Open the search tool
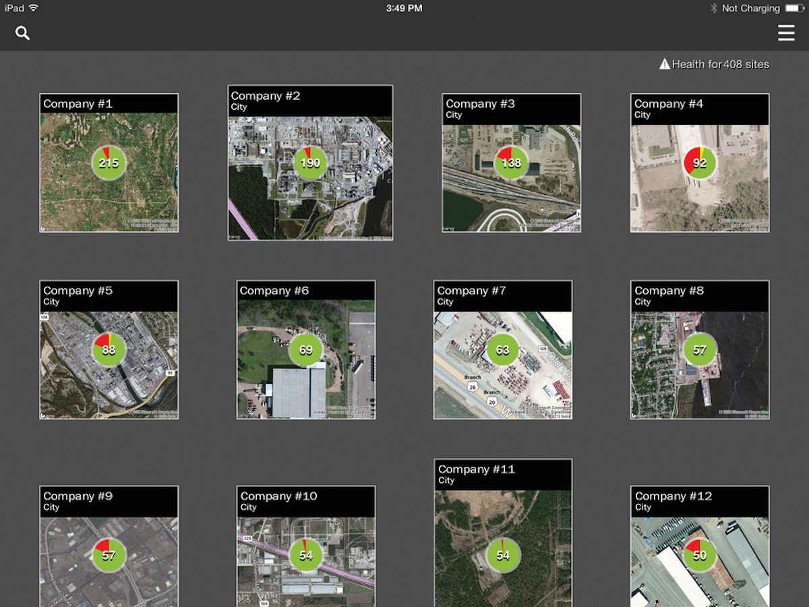809x607 pixels. pos(22,32)
